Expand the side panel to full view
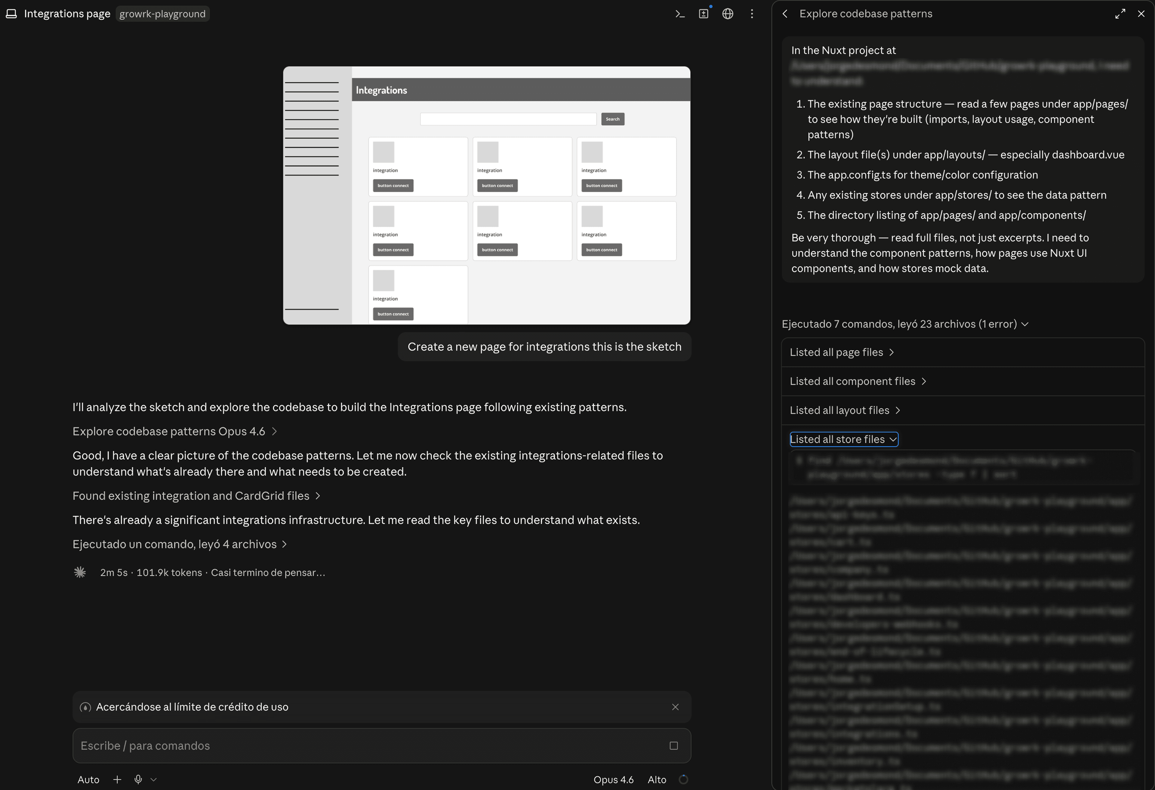 (x=1120, y=14)
